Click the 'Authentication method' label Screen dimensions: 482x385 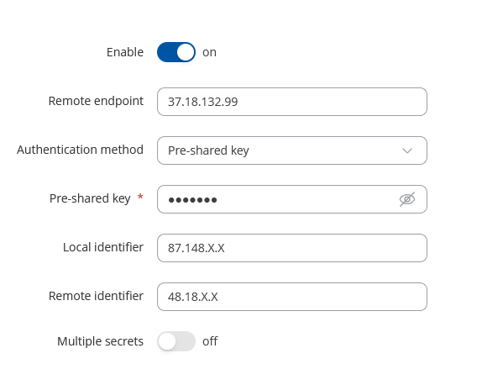(80, 150)
